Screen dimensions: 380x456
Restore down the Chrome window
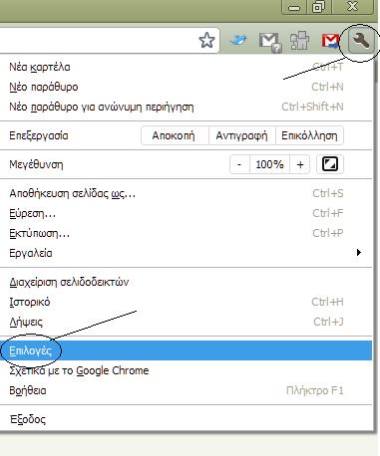click(x=319, y=7)
